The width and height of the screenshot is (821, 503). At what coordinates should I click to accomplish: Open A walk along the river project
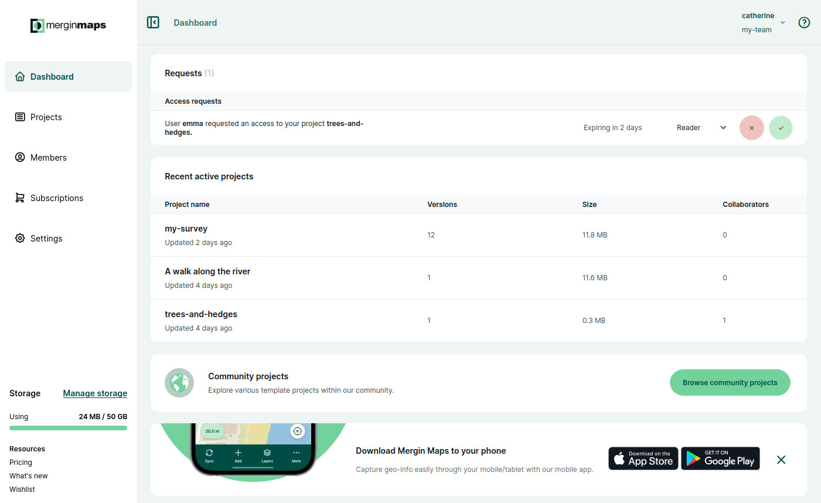point(479,278)
